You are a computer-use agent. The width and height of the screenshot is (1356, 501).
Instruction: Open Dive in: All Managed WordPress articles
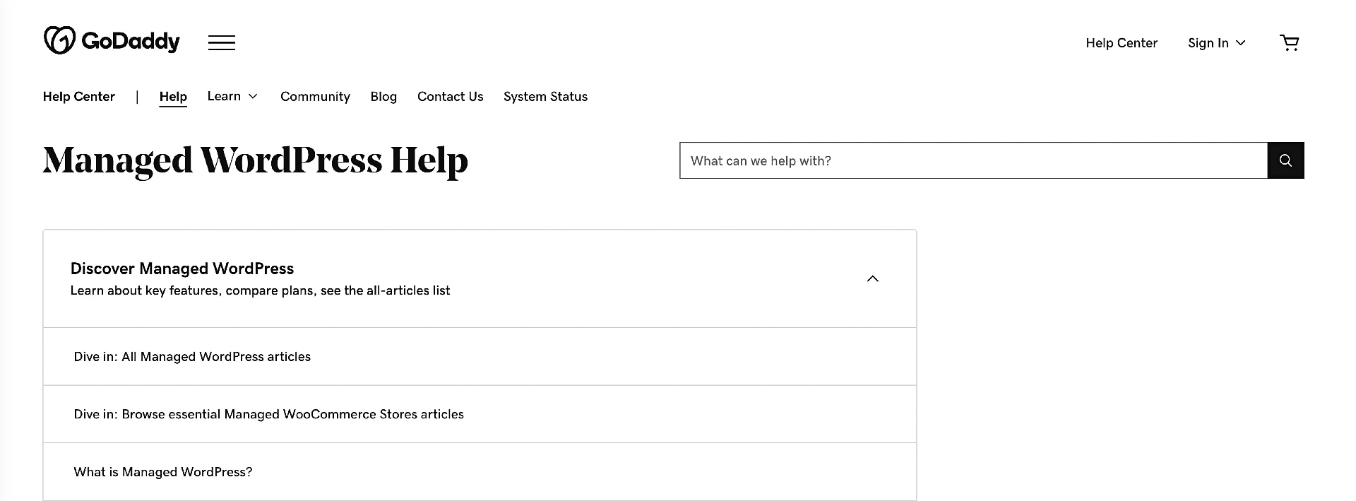(x=192, y=356)
